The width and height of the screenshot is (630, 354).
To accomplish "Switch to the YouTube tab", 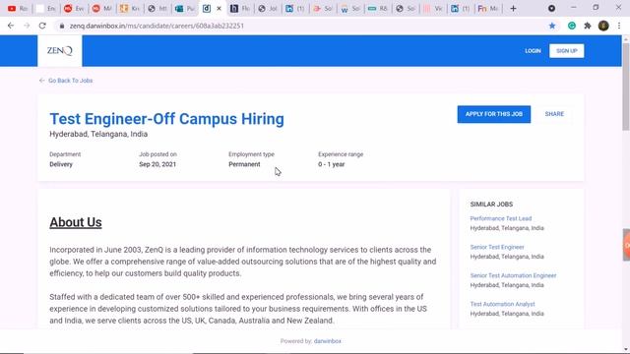I will pyautogui.click(x=18, y=9).
